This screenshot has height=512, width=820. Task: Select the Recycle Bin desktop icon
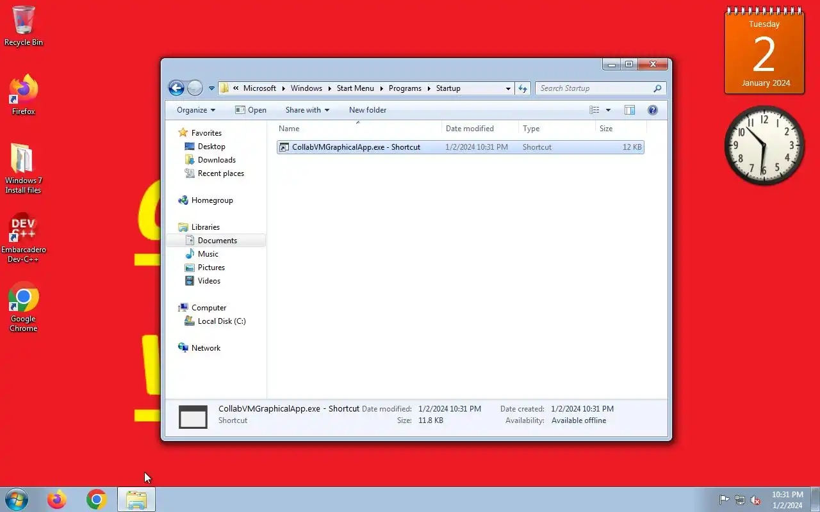tap(24, 26)
